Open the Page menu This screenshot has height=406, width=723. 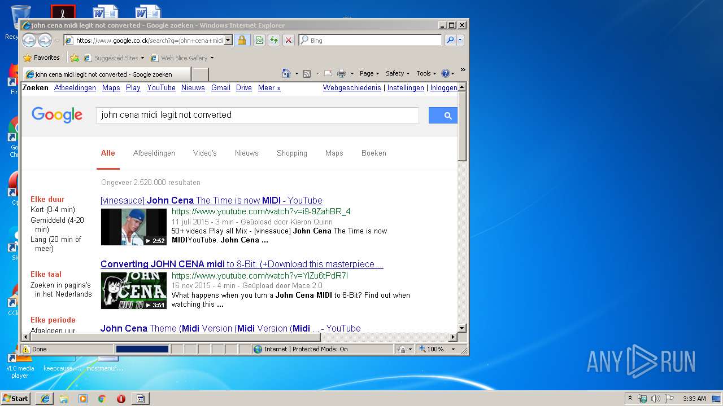click(x=369, y=73)
